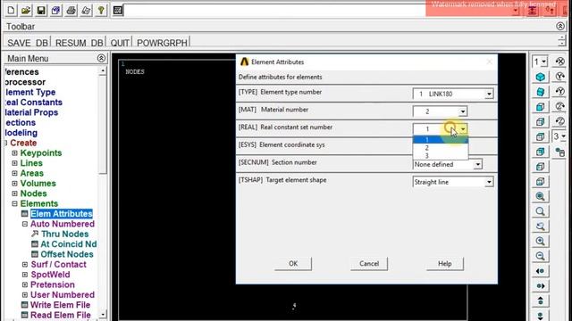Click the floppy disk Save icon

[x=41, y=10]
